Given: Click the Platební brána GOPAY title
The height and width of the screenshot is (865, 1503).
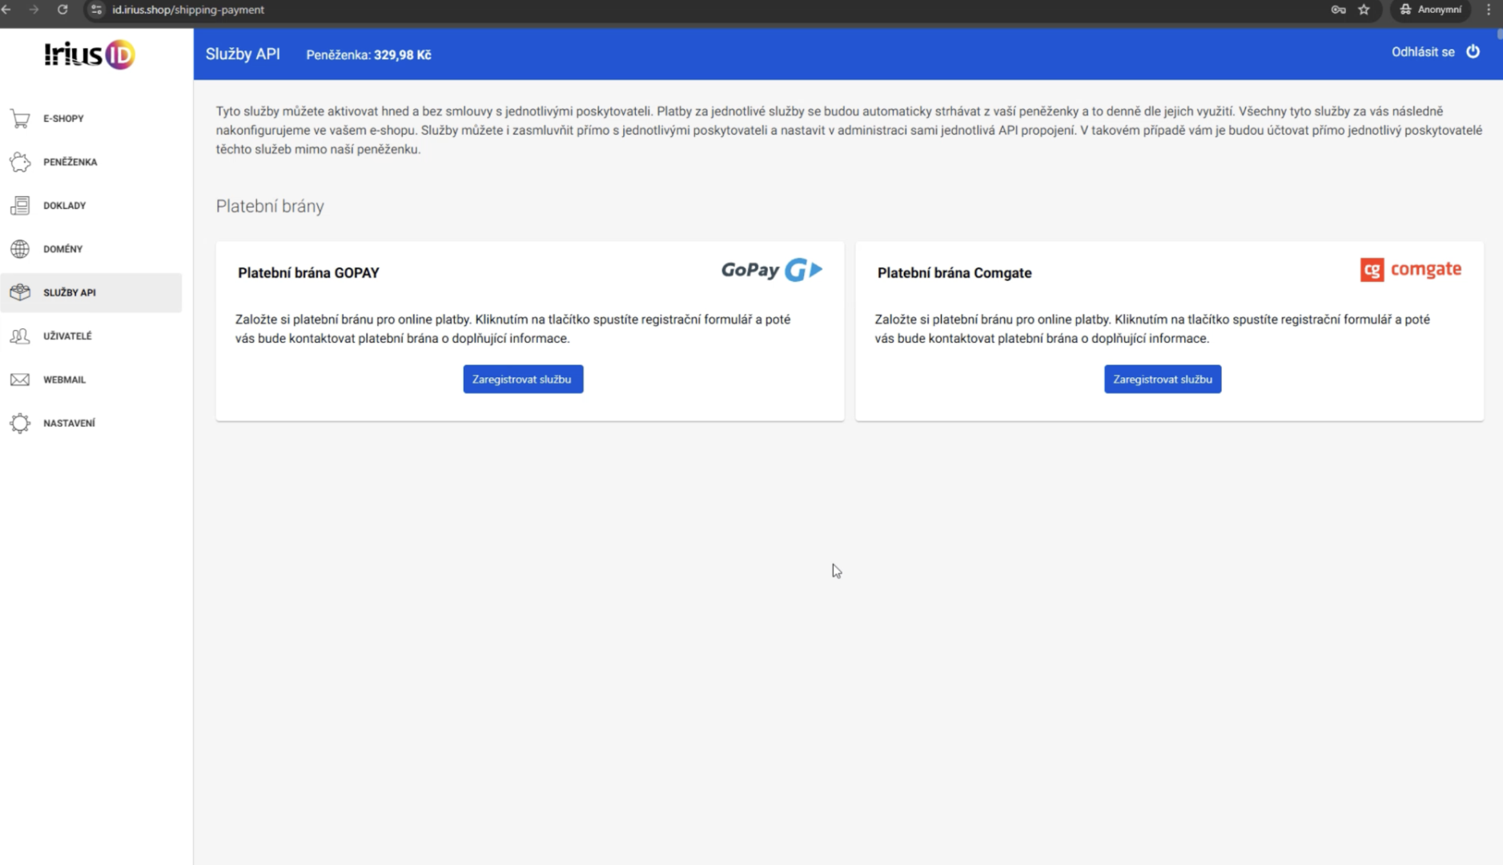Looking at the screenshot, I should 308,273.
